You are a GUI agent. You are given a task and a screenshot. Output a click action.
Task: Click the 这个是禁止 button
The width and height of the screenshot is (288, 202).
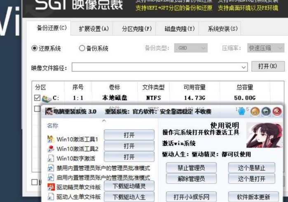click(x=252, y=168)
